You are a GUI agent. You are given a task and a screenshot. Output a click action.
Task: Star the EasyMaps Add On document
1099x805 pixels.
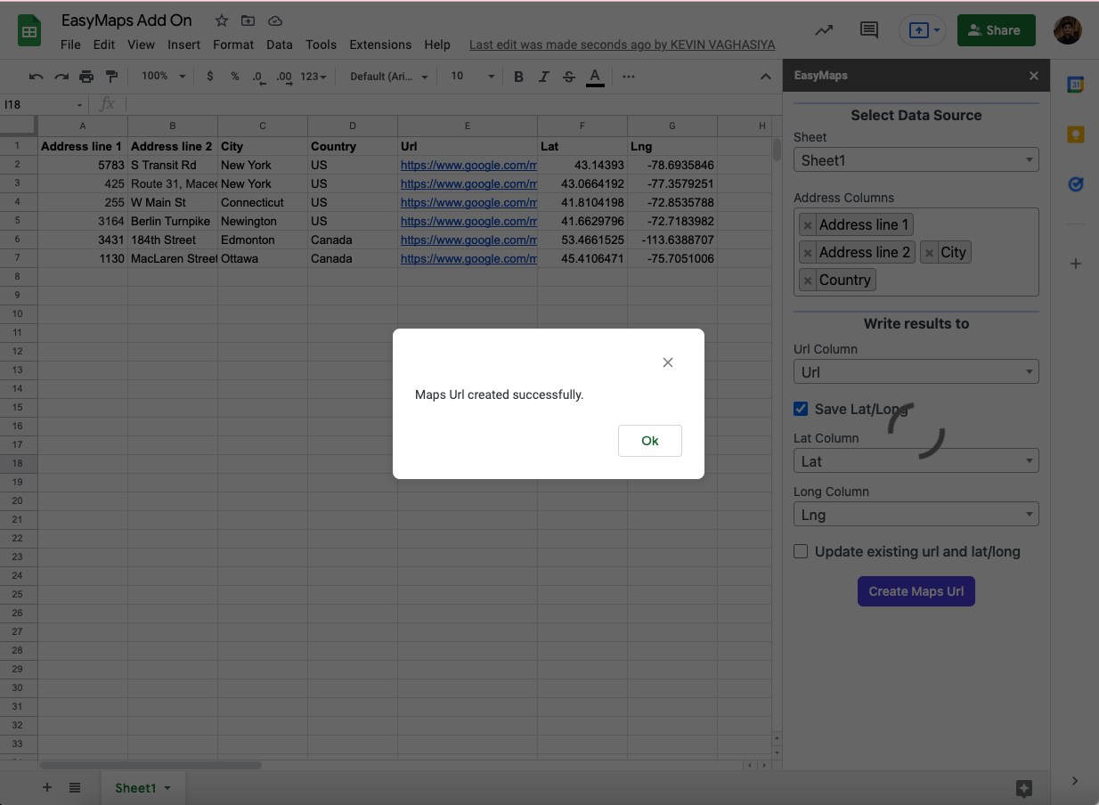coord(222,20)
